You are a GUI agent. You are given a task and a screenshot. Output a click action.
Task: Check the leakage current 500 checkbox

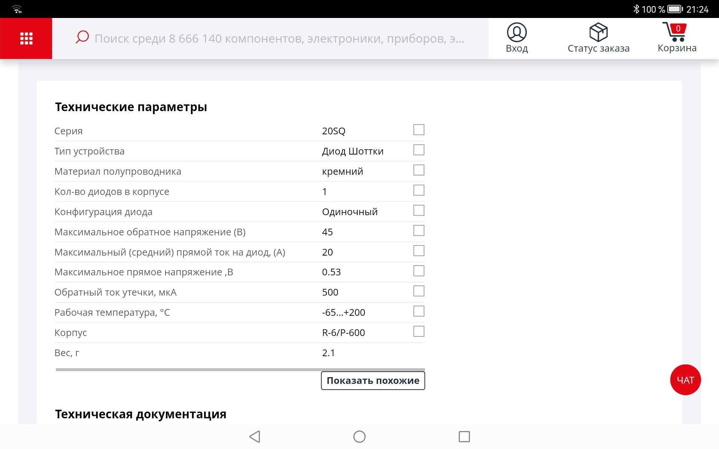click(x=419, y=291)
